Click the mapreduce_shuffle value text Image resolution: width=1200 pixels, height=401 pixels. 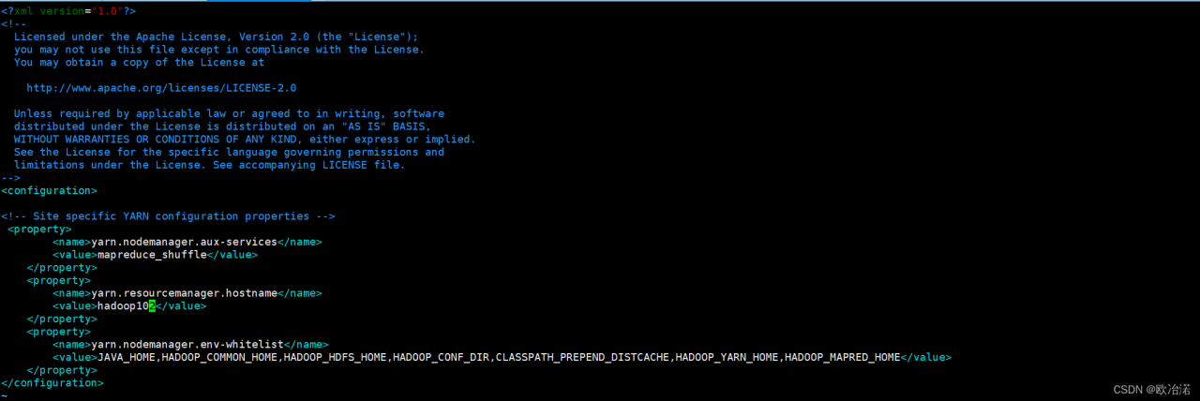[x=151, y=254]
